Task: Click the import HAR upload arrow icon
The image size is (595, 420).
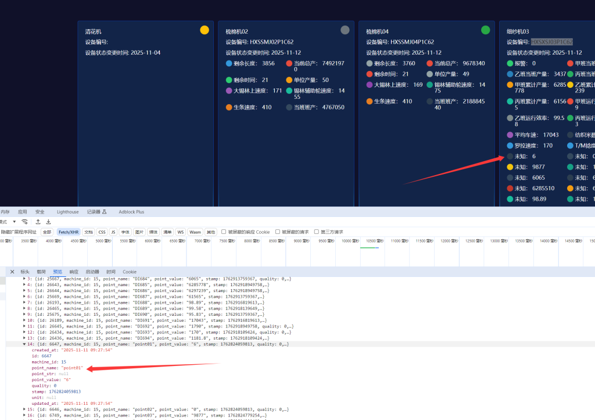Action: click(38, 222)
